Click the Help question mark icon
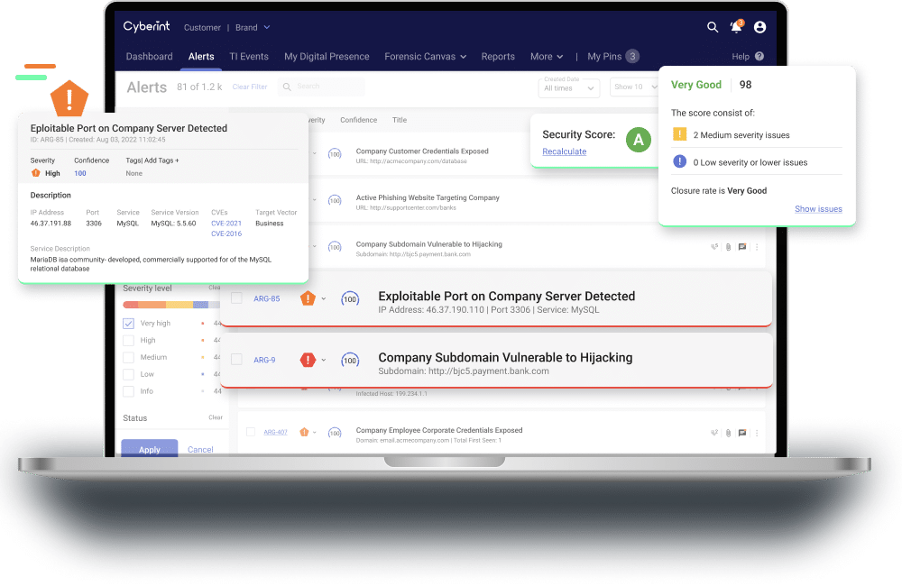 (x=759, y=57)
